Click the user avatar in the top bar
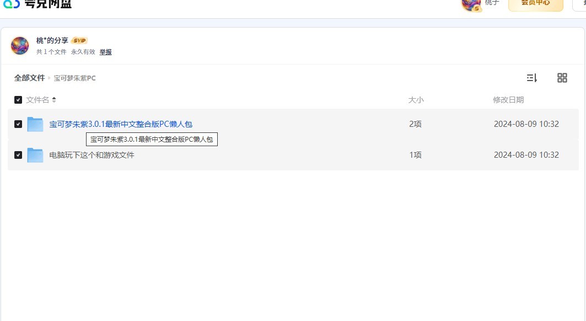Viewport: 586px width, 321px height. 471,5
